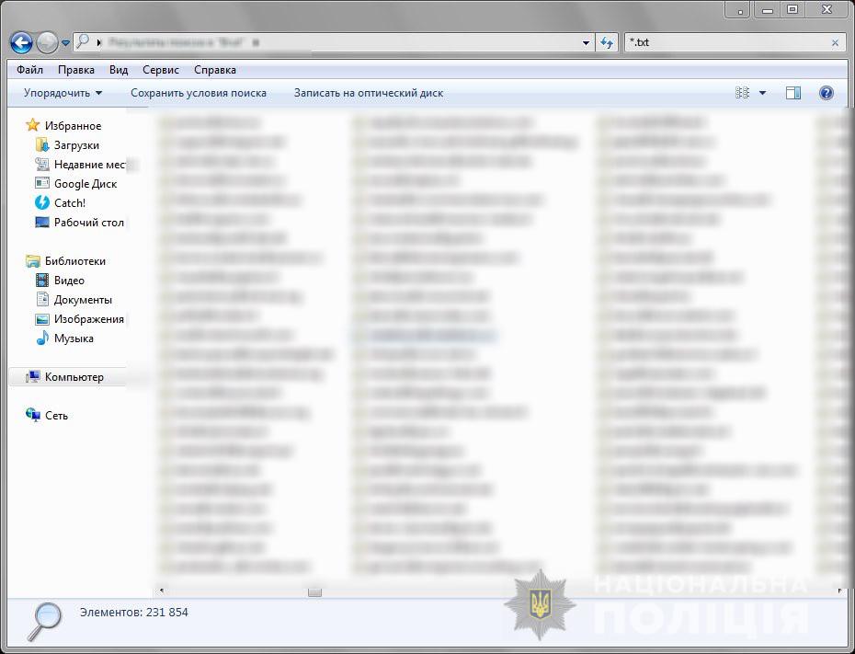Open Рабочий стол in sidebar
The height and width of the screenshot is (654, 855).
click(89, 223)
